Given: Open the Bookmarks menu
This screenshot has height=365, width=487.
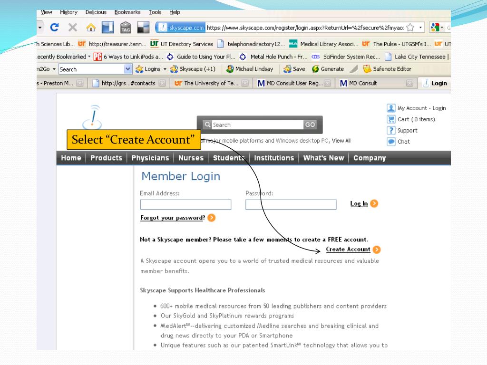Looking at the screenshot, I should [x=127, y=12].
